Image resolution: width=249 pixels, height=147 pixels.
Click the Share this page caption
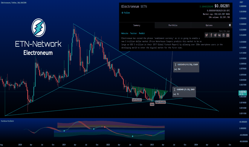pyautogui.click(x=224, y=31)
